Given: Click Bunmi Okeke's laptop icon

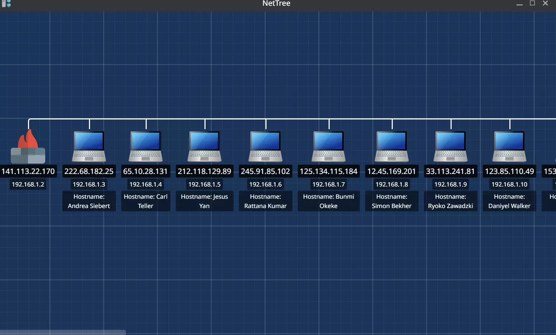Looking at the screenshot, I should tap(329, 147).
